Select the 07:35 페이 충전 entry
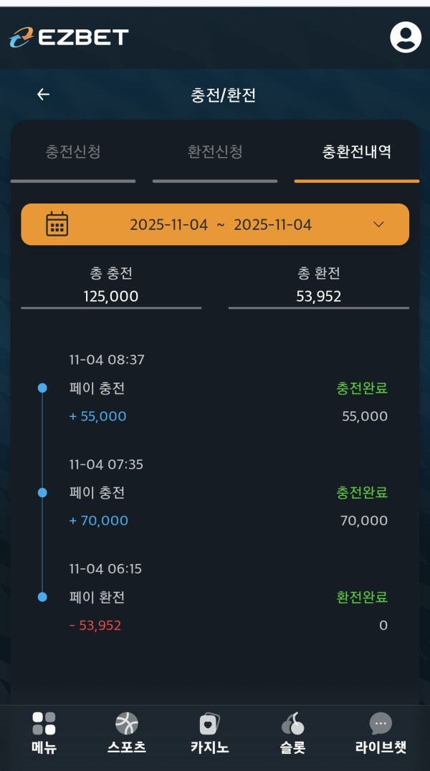 click(x=97, y=493)
